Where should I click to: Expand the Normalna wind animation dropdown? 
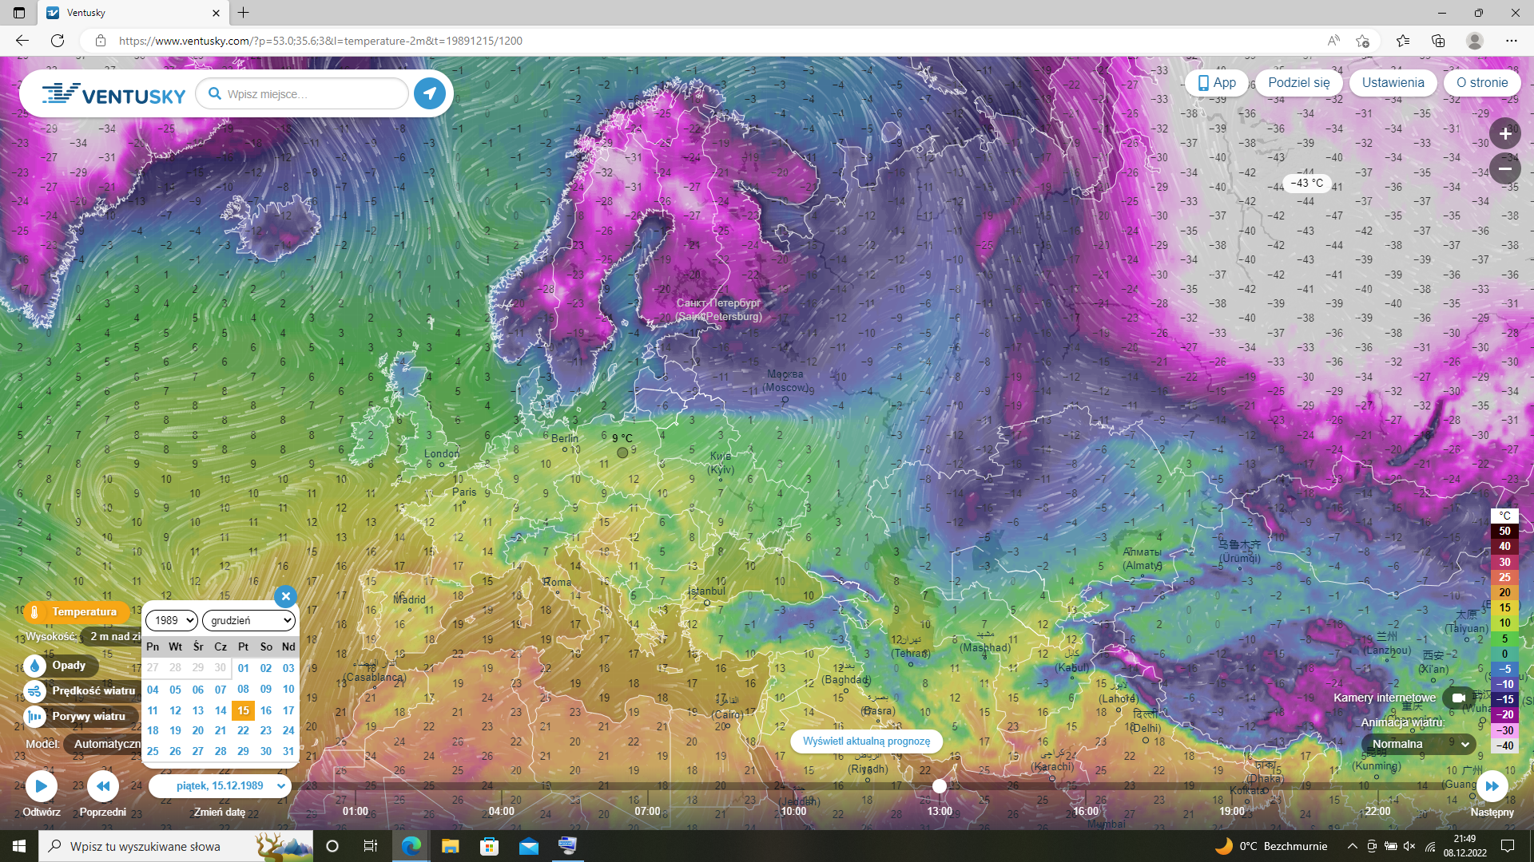click(1420, 744)
